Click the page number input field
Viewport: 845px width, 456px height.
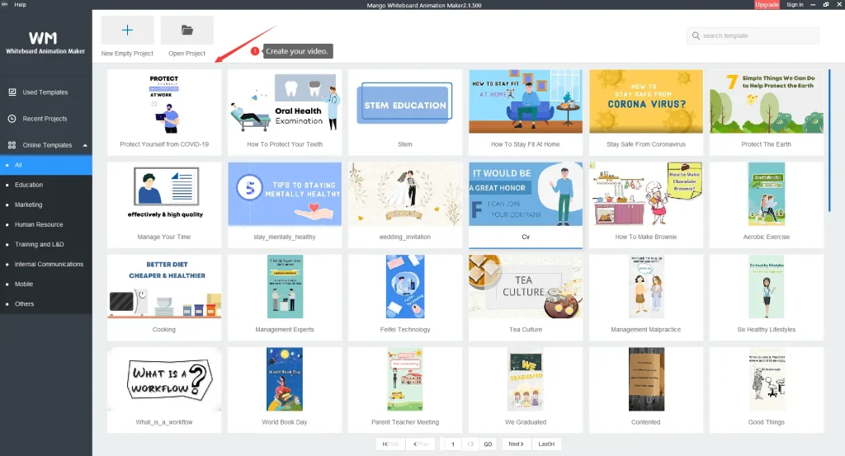452,444
